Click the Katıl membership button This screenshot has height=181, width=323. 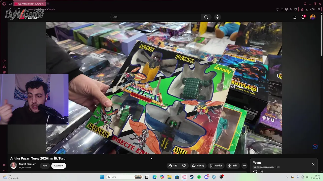(x=45, y=166)
